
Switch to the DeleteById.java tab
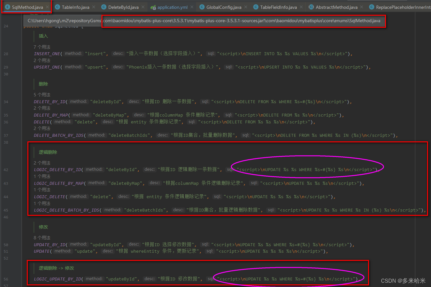click(x=123, y=7)
